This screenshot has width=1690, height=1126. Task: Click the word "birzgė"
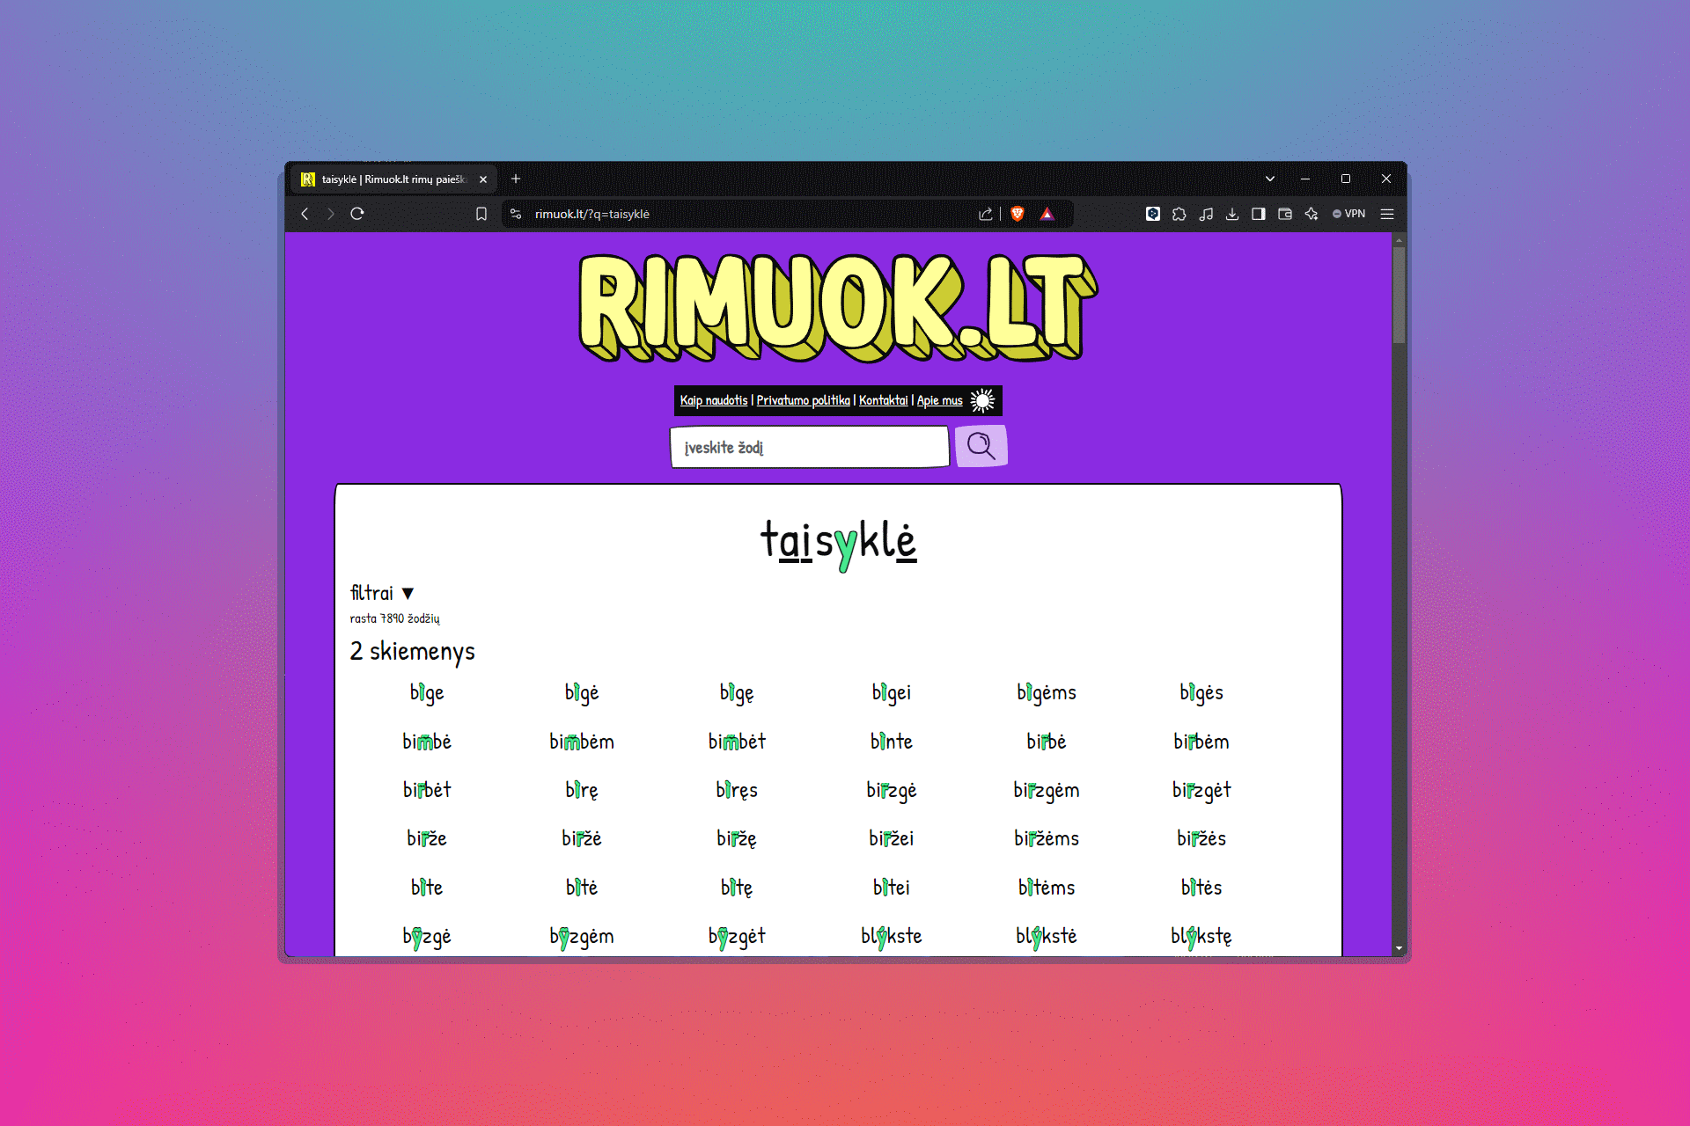892,791
